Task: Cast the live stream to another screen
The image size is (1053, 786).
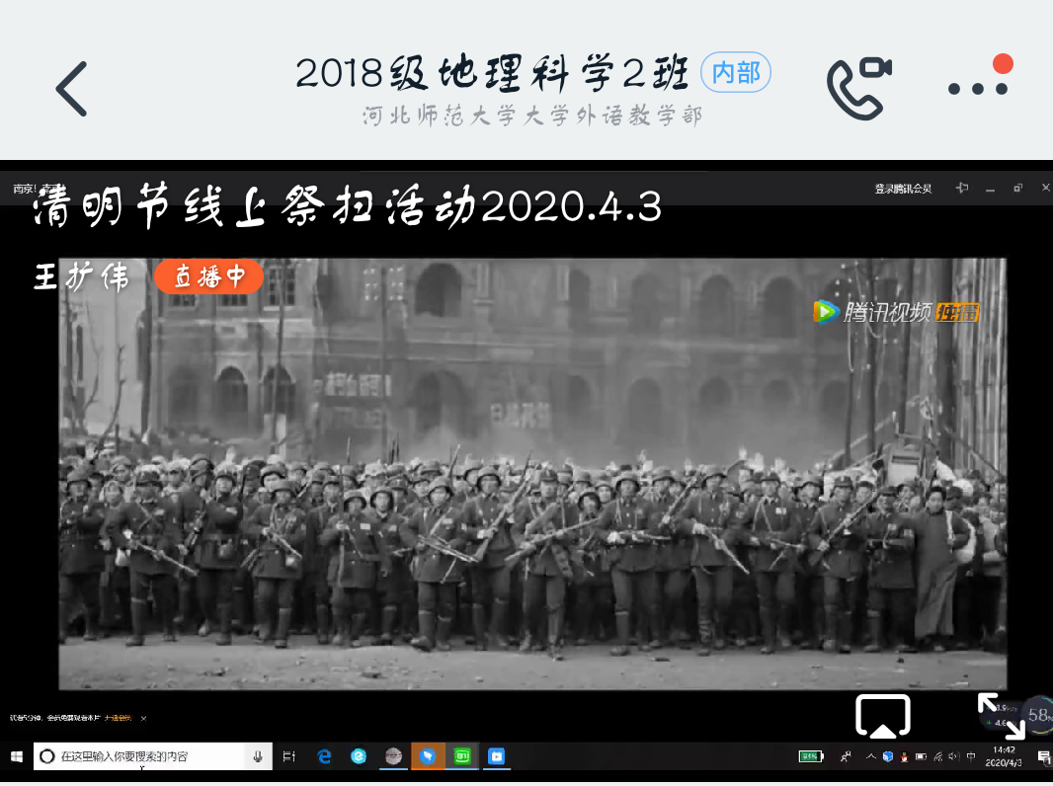Action: 882,716
